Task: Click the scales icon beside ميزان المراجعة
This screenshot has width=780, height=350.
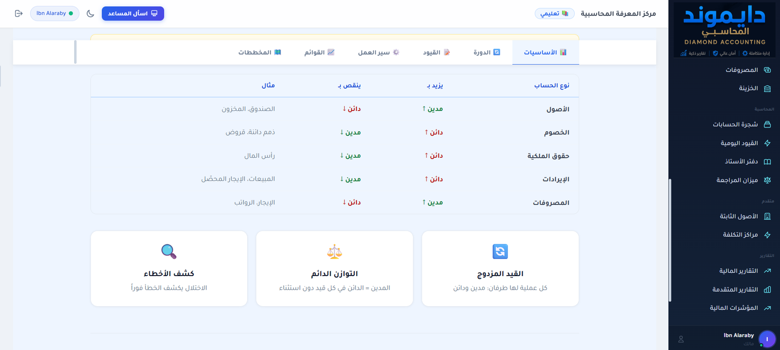Action: [767, 180]
